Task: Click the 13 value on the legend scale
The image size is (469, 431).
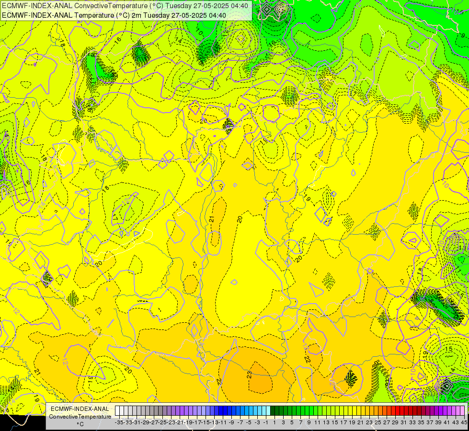Action: [326, 422]
